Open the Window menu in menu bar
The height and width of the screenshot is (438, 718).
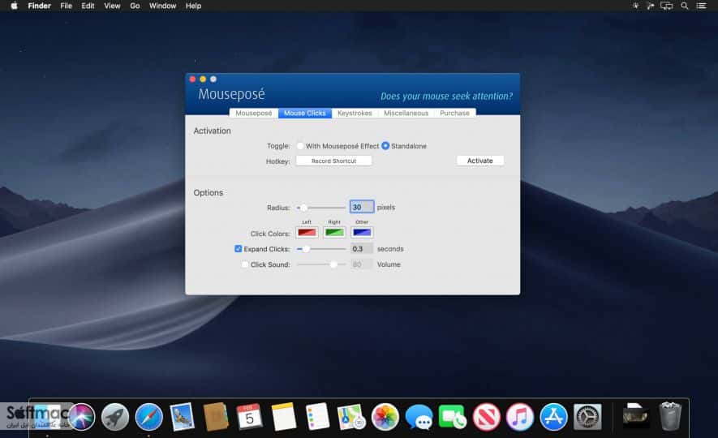[162, 6]
